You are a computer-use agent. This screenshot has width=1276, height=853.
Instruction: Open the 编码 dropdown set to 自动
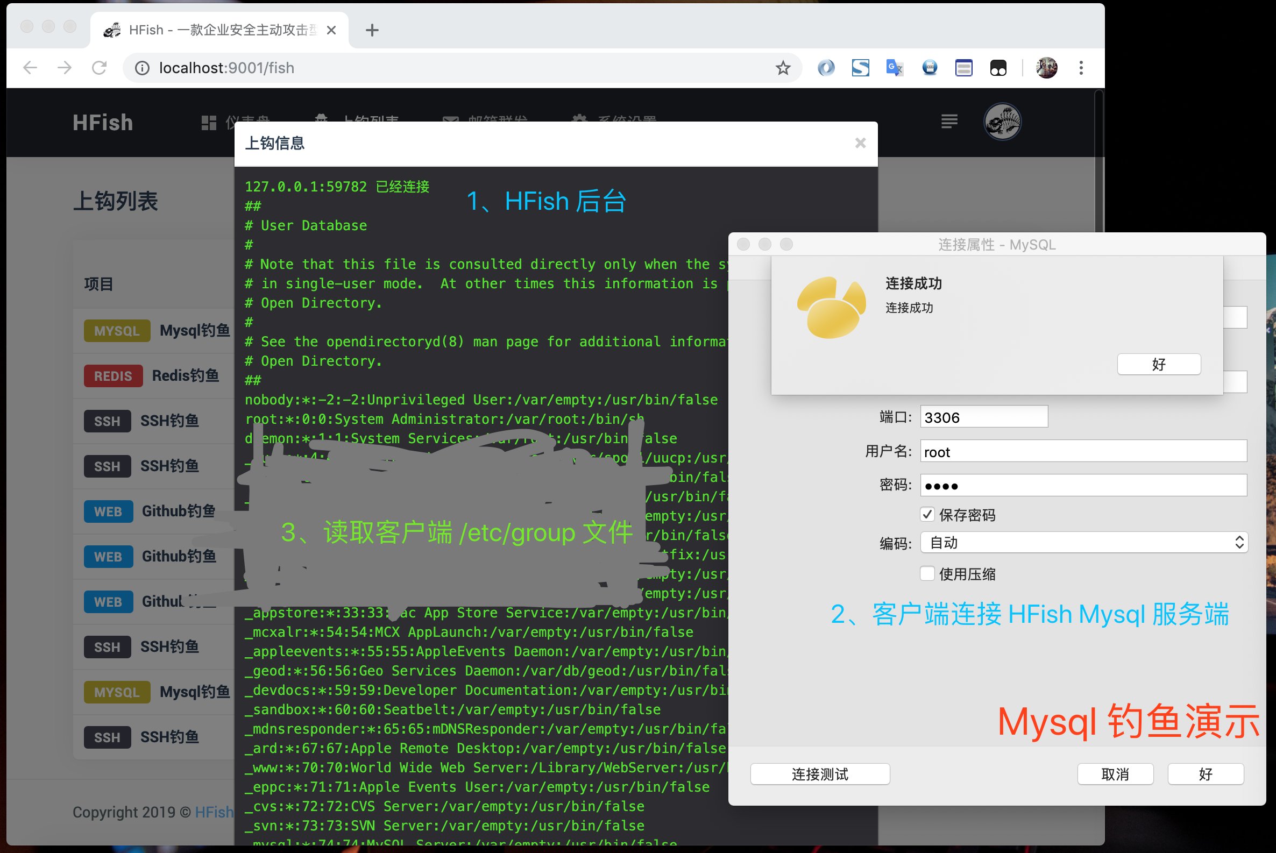1083,543
